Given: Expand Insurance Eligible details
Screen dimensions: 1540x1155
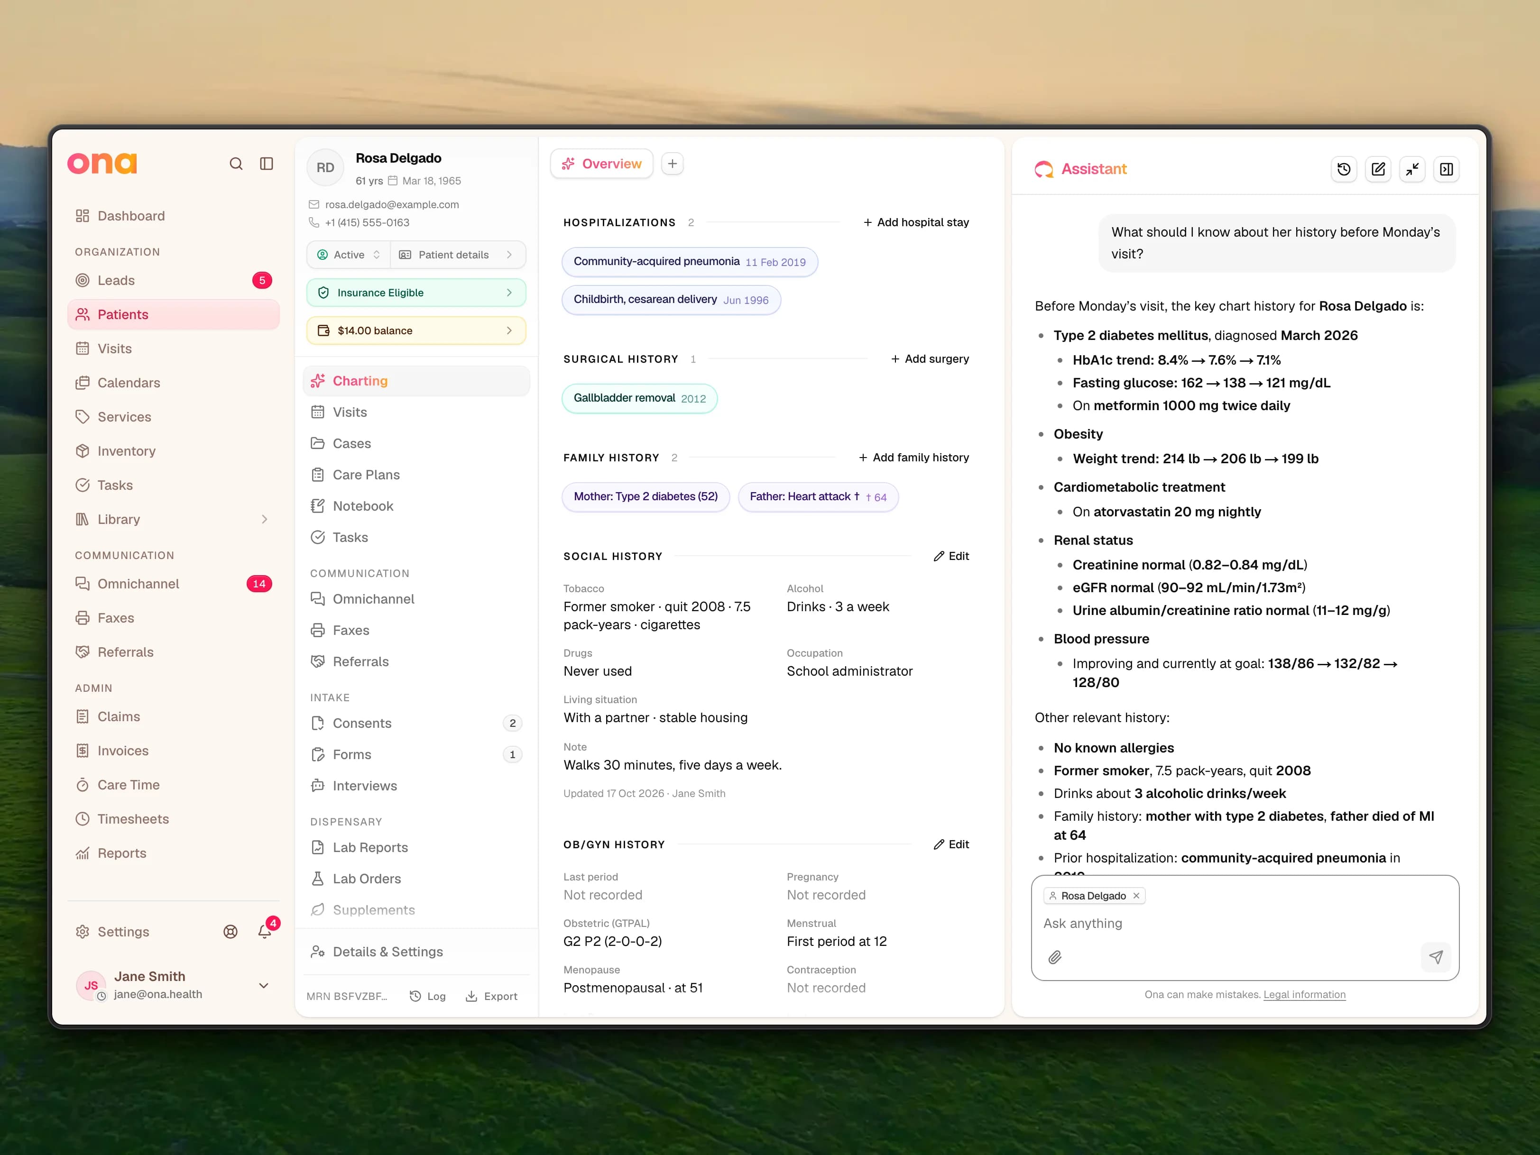Looking at the screenshot, I should click(x=416, y=293).
